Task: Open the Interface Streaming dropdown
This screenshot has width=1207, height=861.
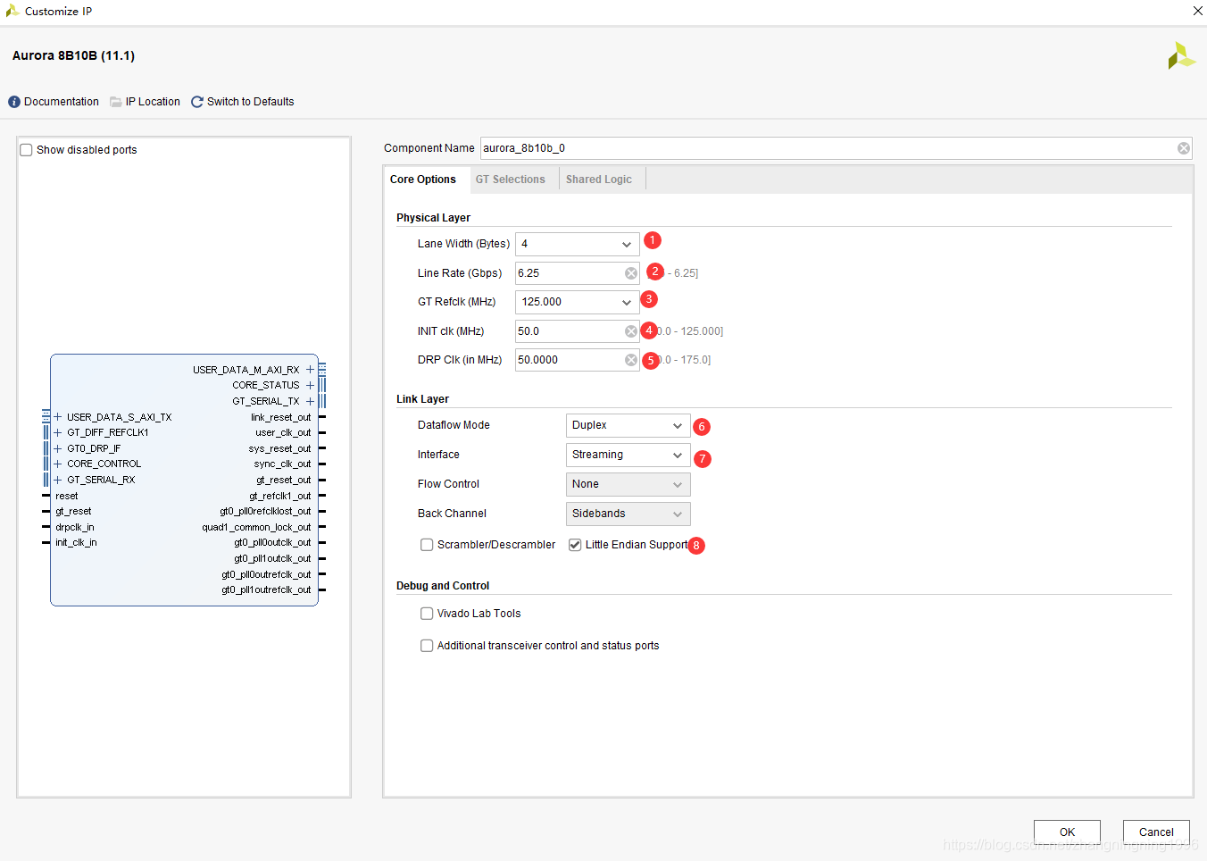Action: pyautogui.click(x=628, y=455)
